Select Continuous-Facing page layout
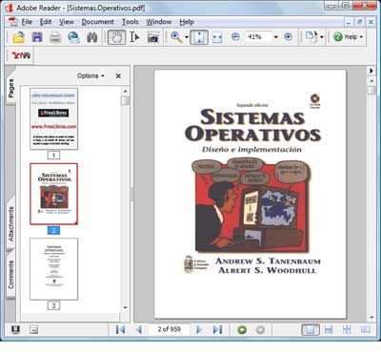This screenshot has width=381, height=355. [x=347, y=330]
